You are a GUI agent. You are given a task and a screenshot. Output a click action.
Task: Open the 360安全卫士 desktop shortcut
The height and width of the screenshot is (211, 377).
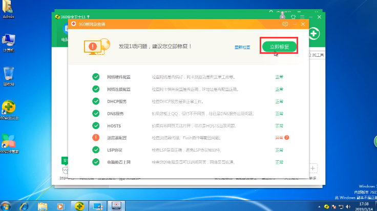9,109
